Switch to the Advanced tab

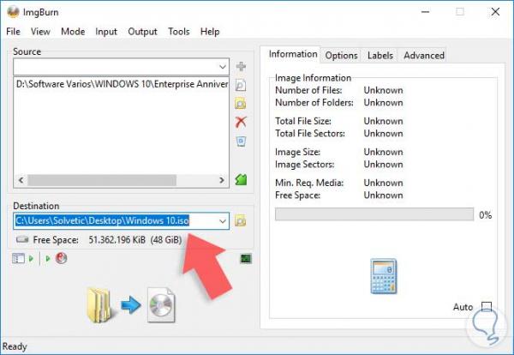424,56
